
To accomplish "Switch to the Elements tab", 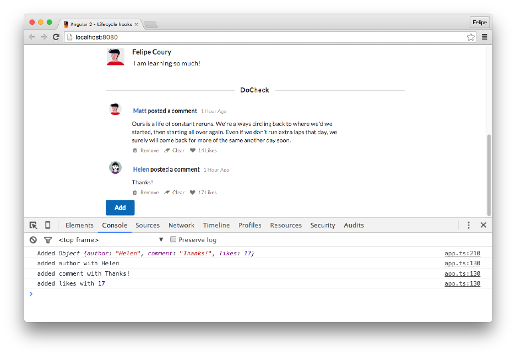I will pyautogui.click(x=79, y=225).
